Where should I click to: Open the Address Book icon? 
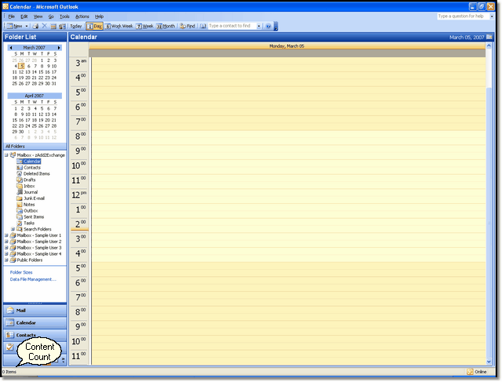tap(203, 26)
